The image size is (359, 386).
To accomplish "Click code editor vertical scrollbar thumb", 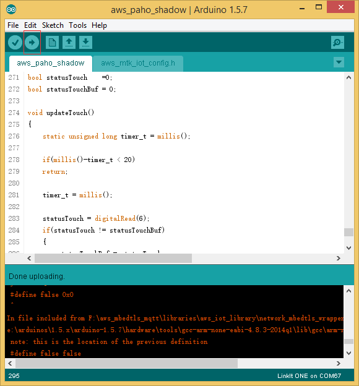I will [348, 232].
